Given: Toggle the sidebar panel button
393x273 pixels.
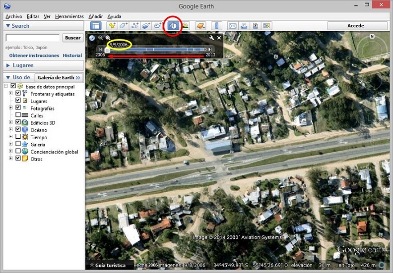Looking at the screenshot, I should pyautogui.click(x=96, y=26).
